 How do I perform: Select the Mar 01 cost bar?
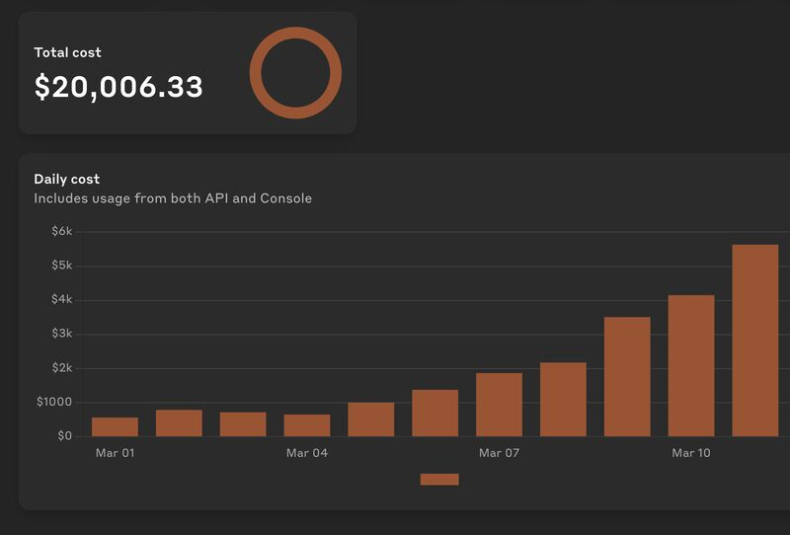coord(115,426)
